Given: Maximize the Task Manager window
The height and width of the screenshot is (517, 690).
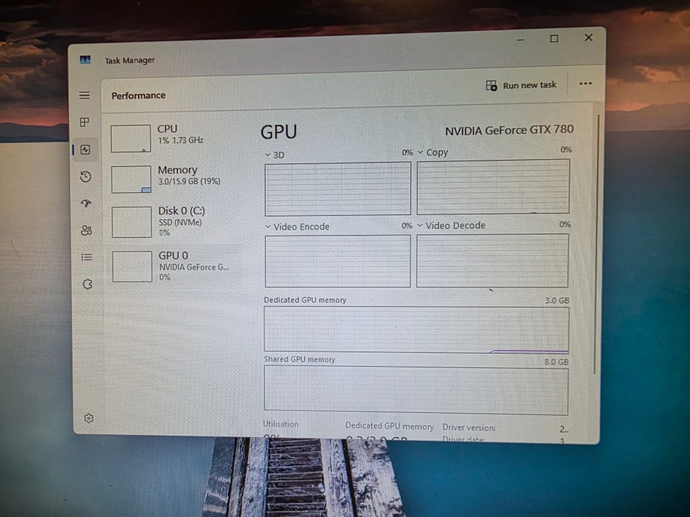Looking at the screenshot, I should (x=554, y=39).
